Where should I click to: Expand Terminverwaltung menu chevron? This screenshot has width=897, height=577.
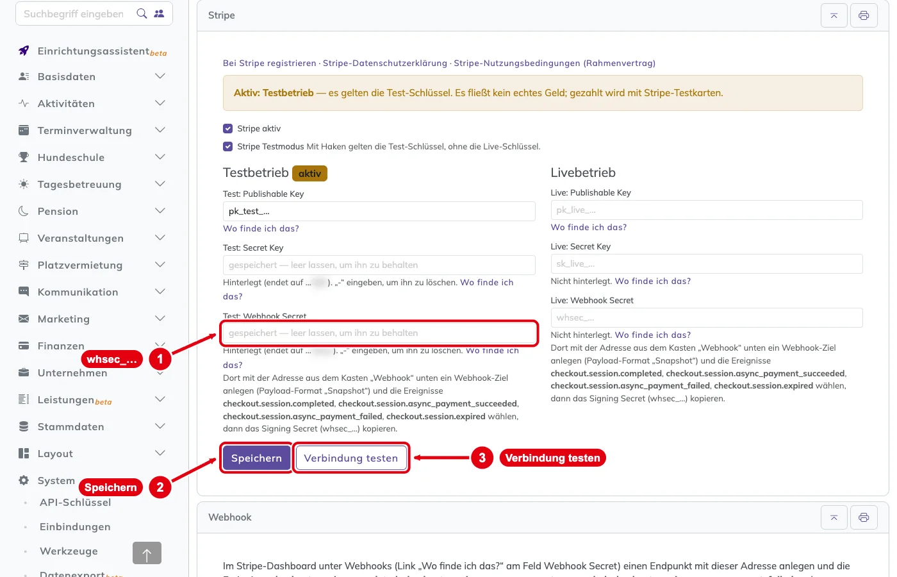(160, 130)
